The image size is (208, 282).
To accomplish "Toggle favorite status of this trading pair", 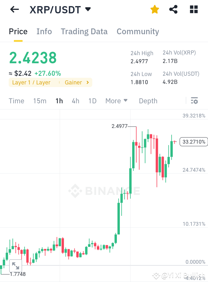I will point(154,9).
